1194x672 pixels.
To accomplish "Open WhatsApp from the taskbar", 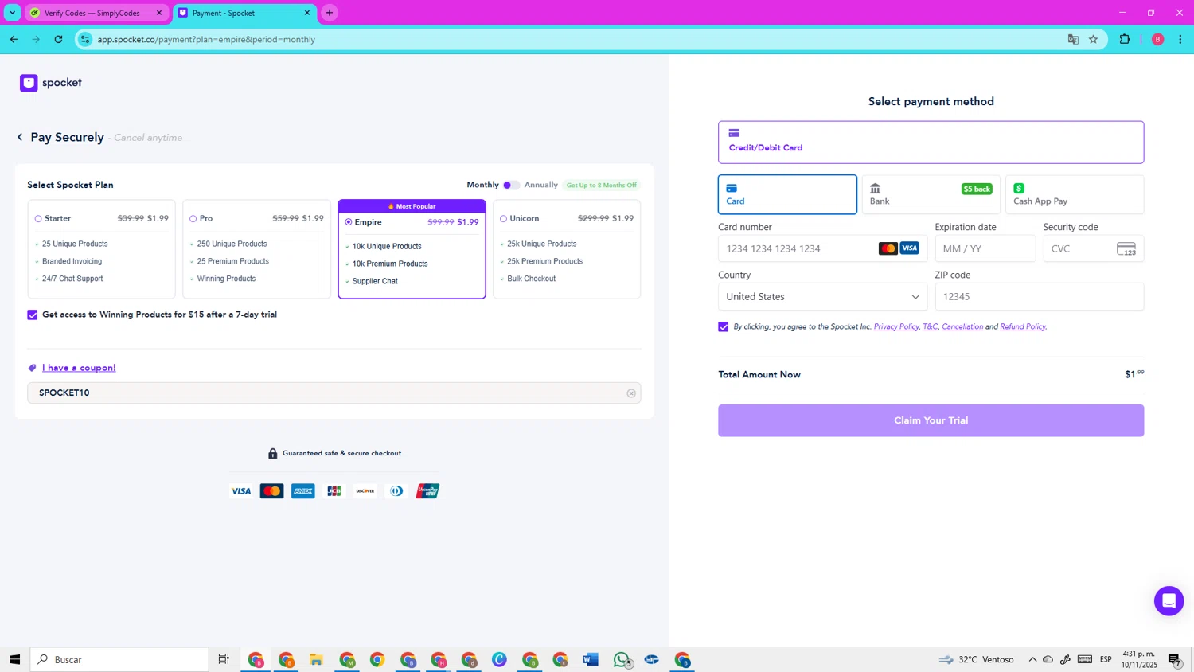I will click(x=622, y=659).
